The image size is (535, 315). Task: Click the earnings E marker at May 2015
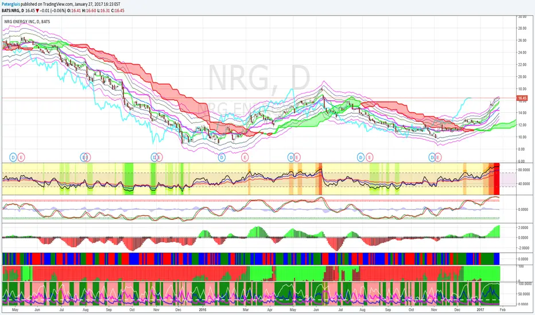21,157
